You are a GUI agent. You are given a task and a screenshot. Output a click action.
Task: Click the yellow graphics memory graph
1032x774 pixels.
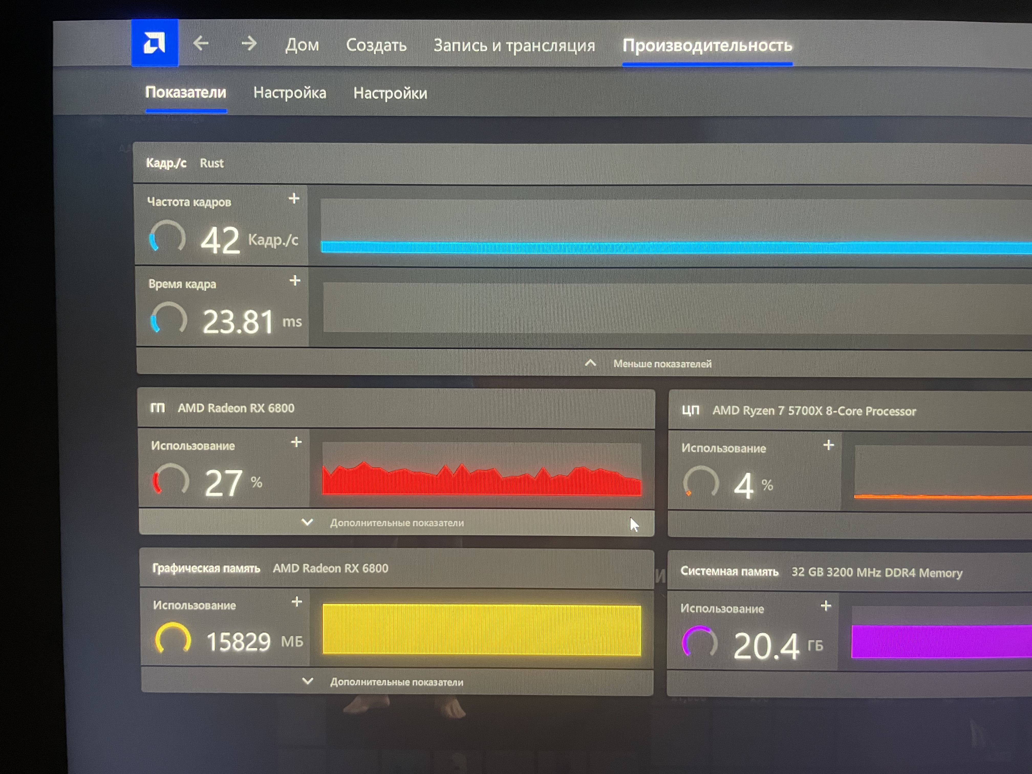point(482,630)
